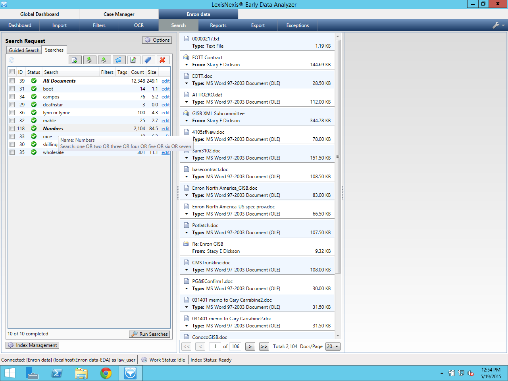The height and width of the screenshot is (381, 508).
Task: Check the box for the mable search
Action: click(x=12, y=120)
